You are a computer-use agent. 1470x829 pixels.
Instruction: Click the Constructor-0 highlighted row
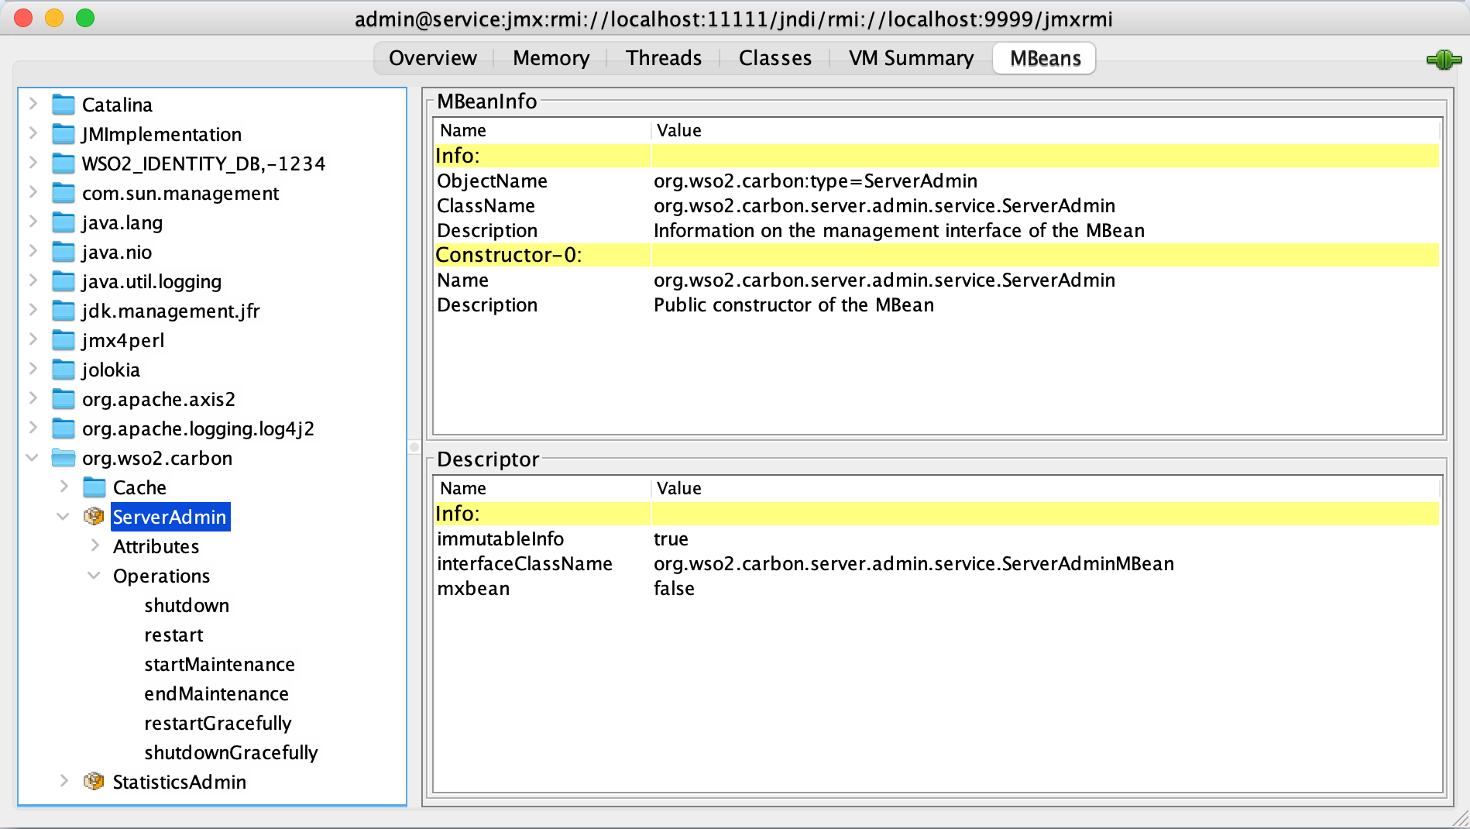click(x=937, y=255)
